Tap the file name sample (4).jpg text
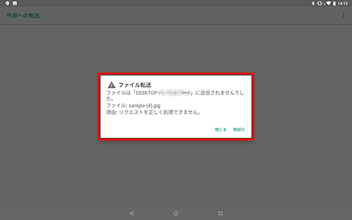352x220 pixels. (144, 106)
